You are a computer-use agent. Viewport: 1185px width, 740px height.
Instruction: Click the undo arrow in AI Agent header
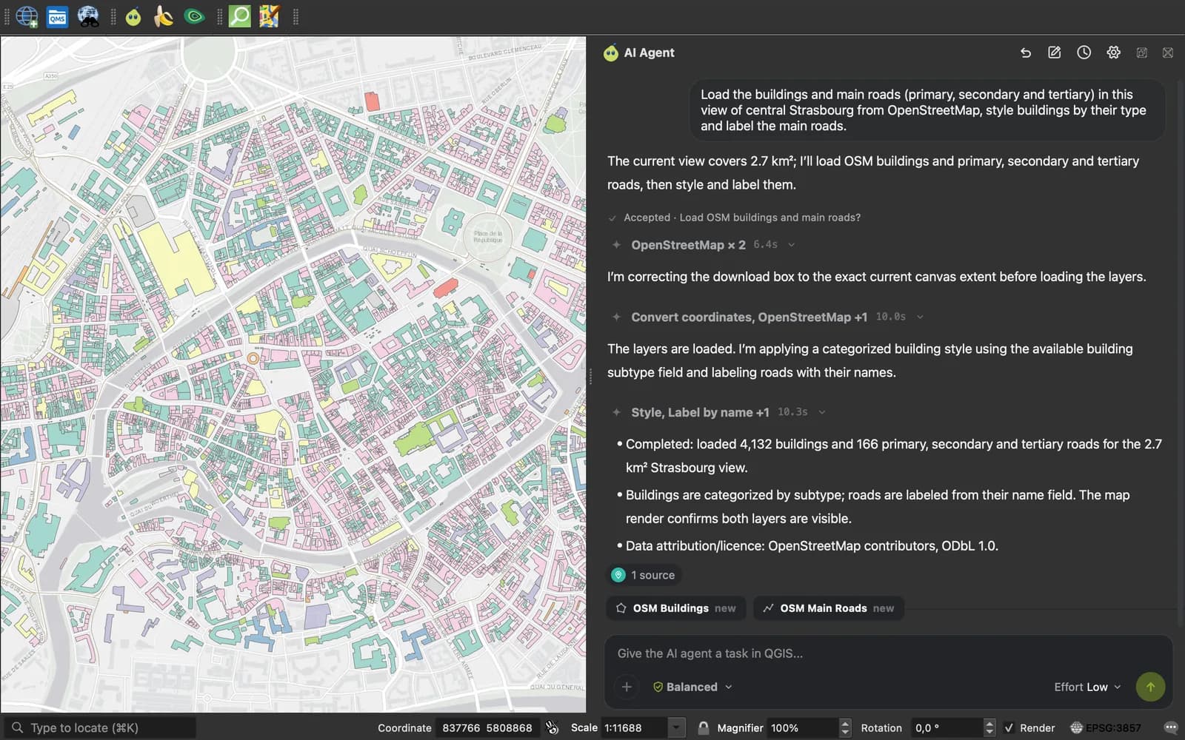(x=1026, y=53)
